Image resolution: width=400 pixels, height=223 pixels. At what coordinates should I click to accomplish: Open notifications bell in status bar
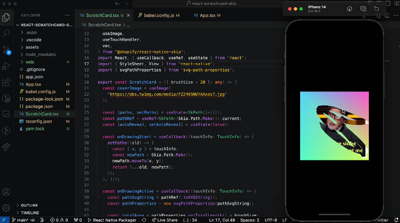pos(396,220)
